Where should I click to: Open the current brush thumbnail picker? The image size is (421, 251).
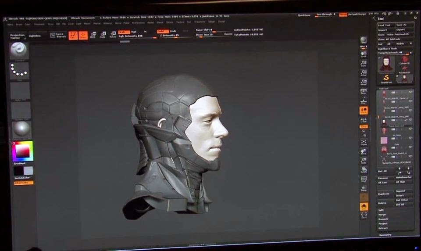(x=19, y=50)
